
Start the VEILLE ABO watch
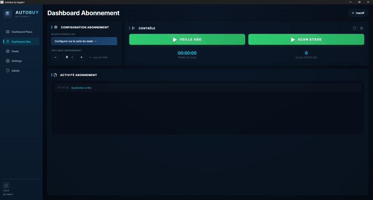pyautogui.click(x=187, y=39)
